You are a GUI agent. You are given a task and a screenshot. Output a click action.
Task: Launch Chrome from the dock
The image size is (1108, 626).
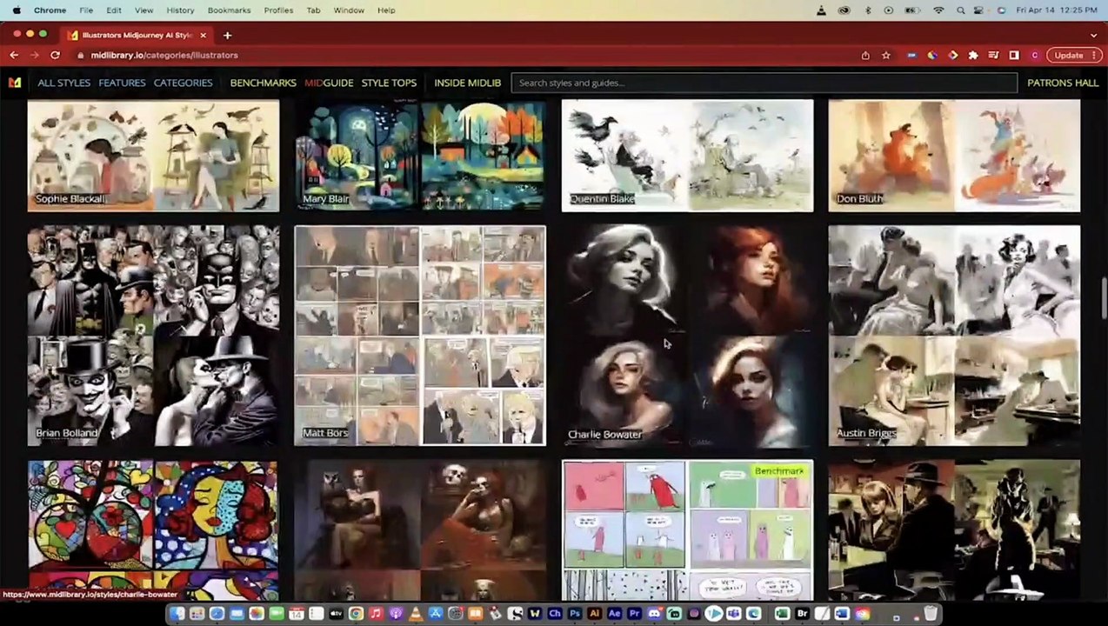pyautogui.click(x=357, y=614)
